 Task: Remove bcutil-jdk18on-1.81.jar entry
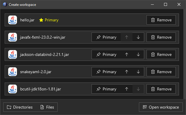pyautogui.click(x=161, y=89)
